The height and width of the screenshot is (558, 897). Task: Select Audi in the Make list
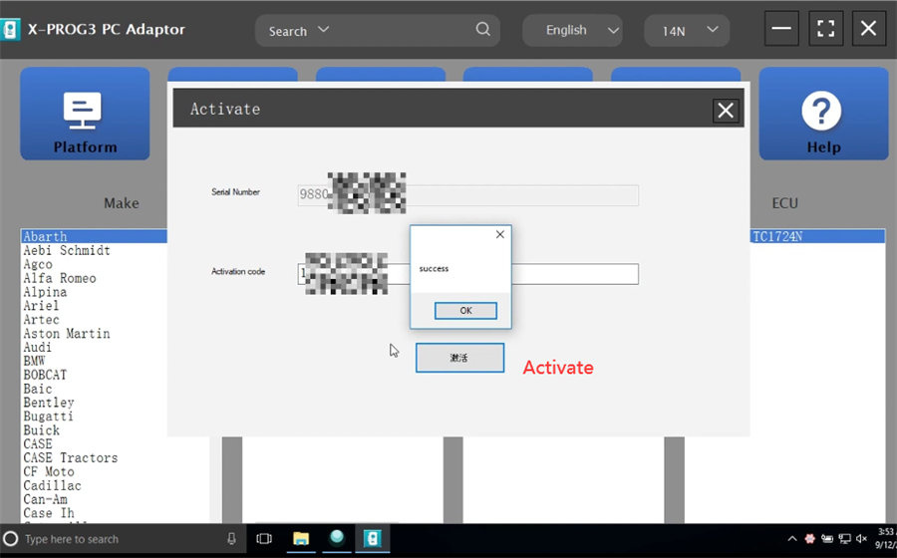(37, 347)
